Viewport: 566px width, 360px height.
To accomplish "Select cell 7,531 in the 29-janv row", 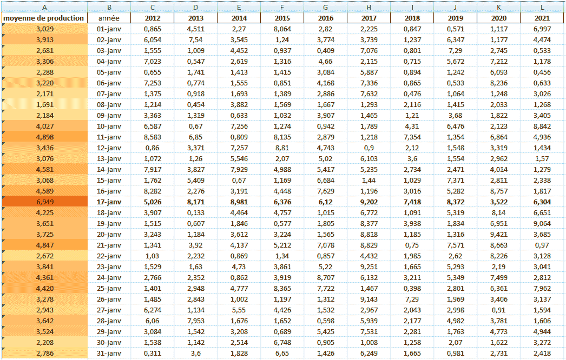I will 369,332.
